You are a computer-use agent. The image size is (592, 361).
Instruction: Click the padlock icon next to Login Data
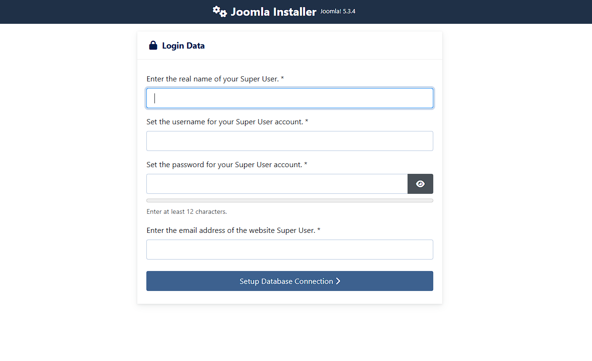(x=153, y=46)
